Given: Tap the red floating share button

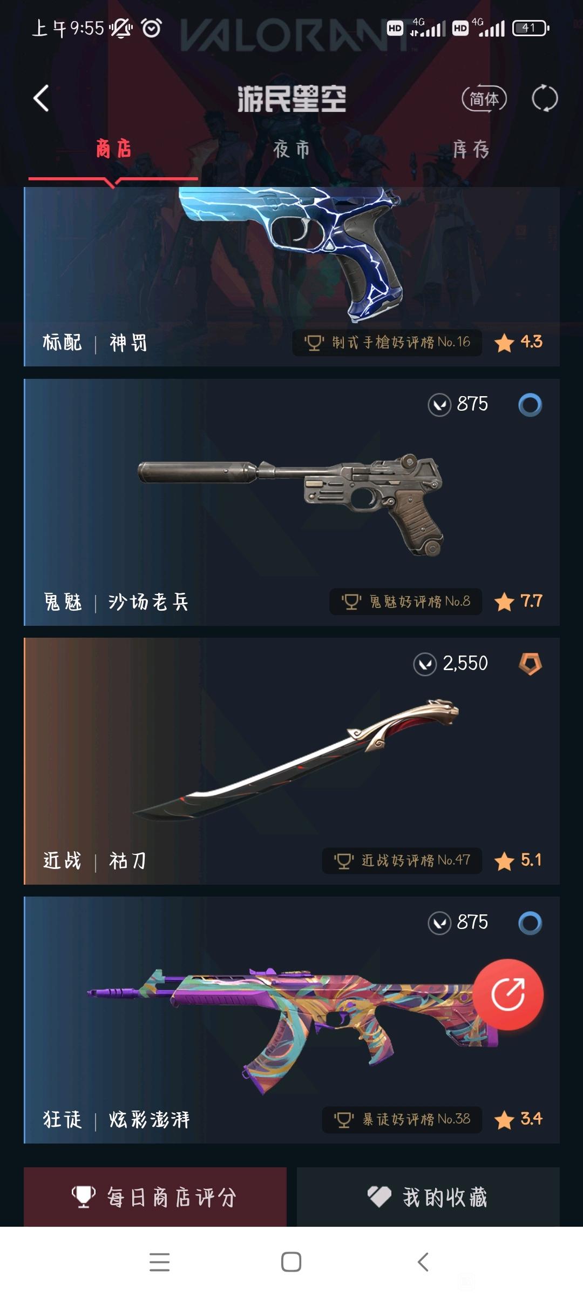Looking at the screenshot, I should point(509,994).
